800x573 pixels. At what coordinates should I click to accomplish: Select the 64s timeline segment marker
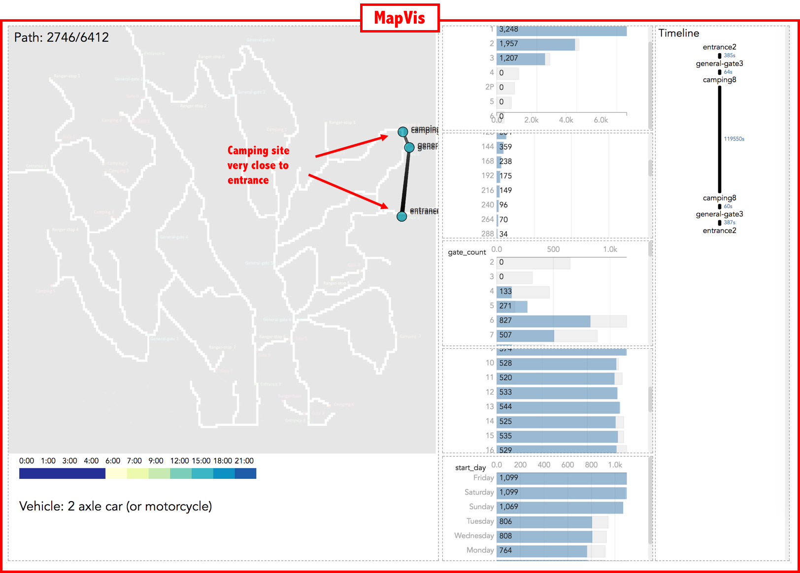[720, 72]
